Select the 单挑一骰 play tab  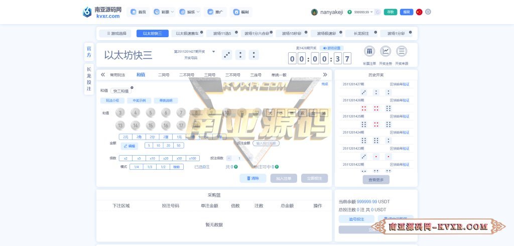(279, 75)
